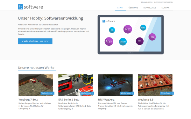Click the .NET circle icon

(x=128, y=29)
